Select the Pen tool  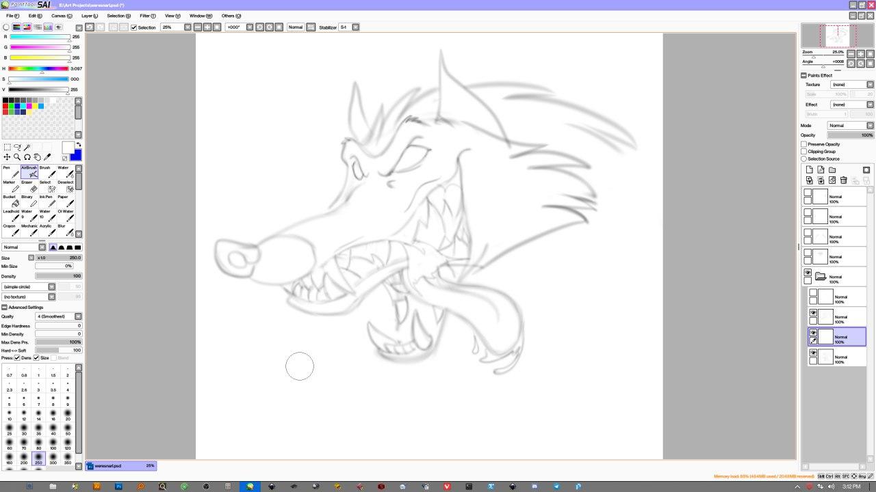(10, 172)
